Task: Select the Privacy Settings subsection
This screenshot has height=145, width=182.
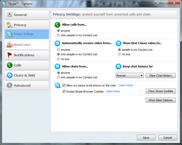Action: point(27,34)
